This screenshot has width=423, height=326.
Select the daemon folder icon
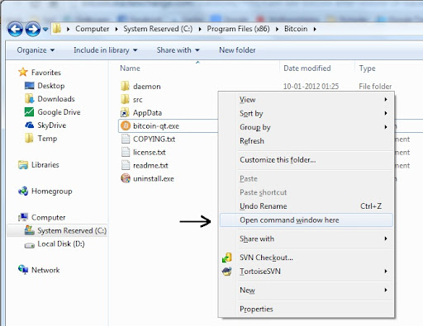point(125,86)
